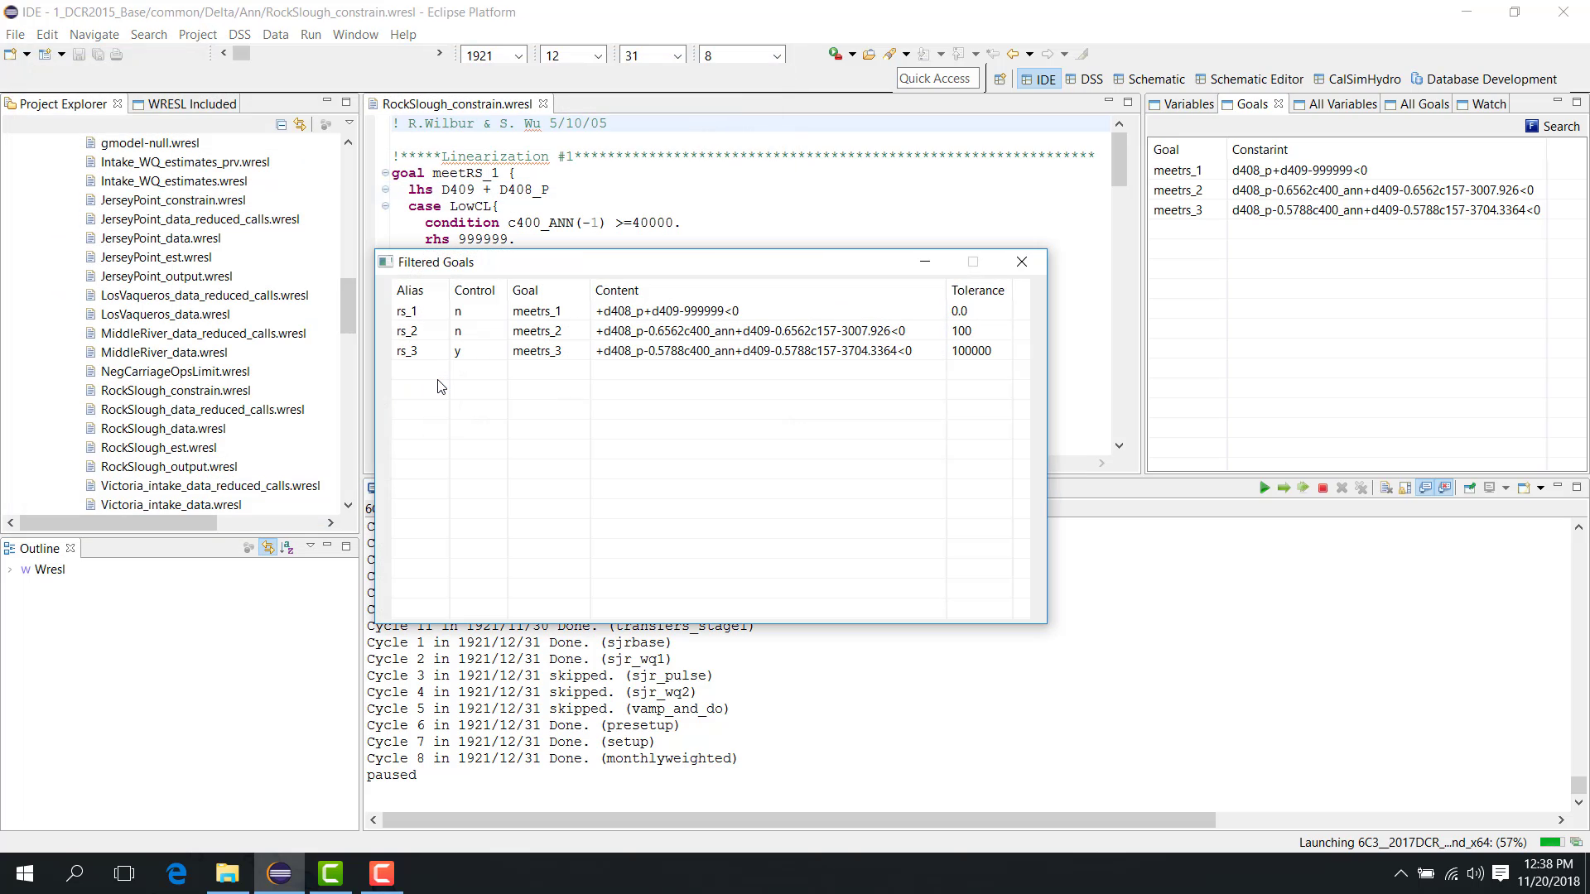Screen dimensions: 1590x894
Task: Switch to the Variables tab
Action: pyautogui.click(x=1180, y=103)
